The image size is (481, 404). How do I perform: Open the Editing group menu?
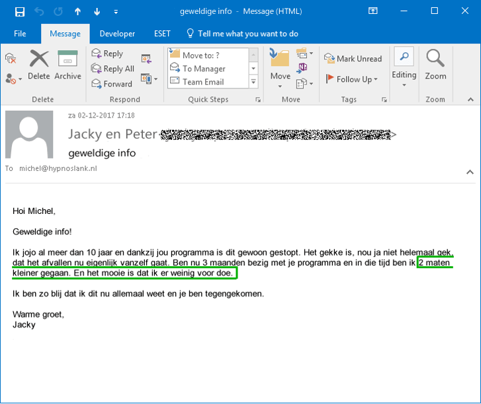click(x=404, y=67)
